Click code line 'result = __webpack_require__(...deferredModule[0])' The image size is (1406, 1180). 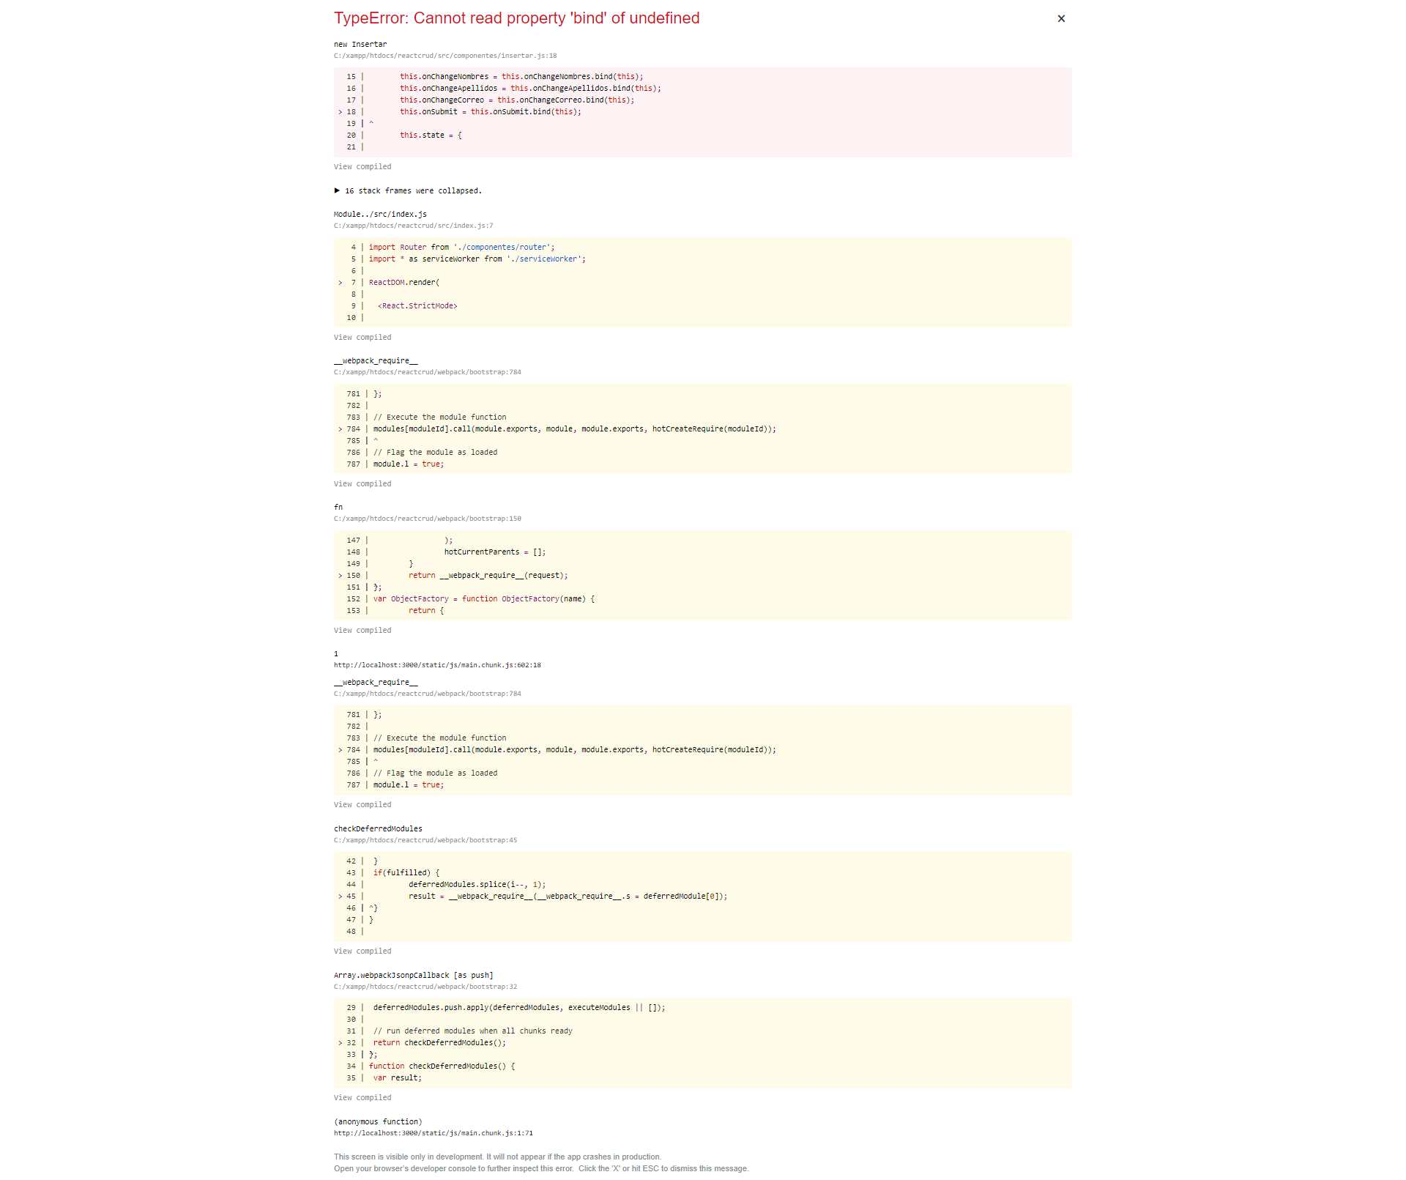568,897
